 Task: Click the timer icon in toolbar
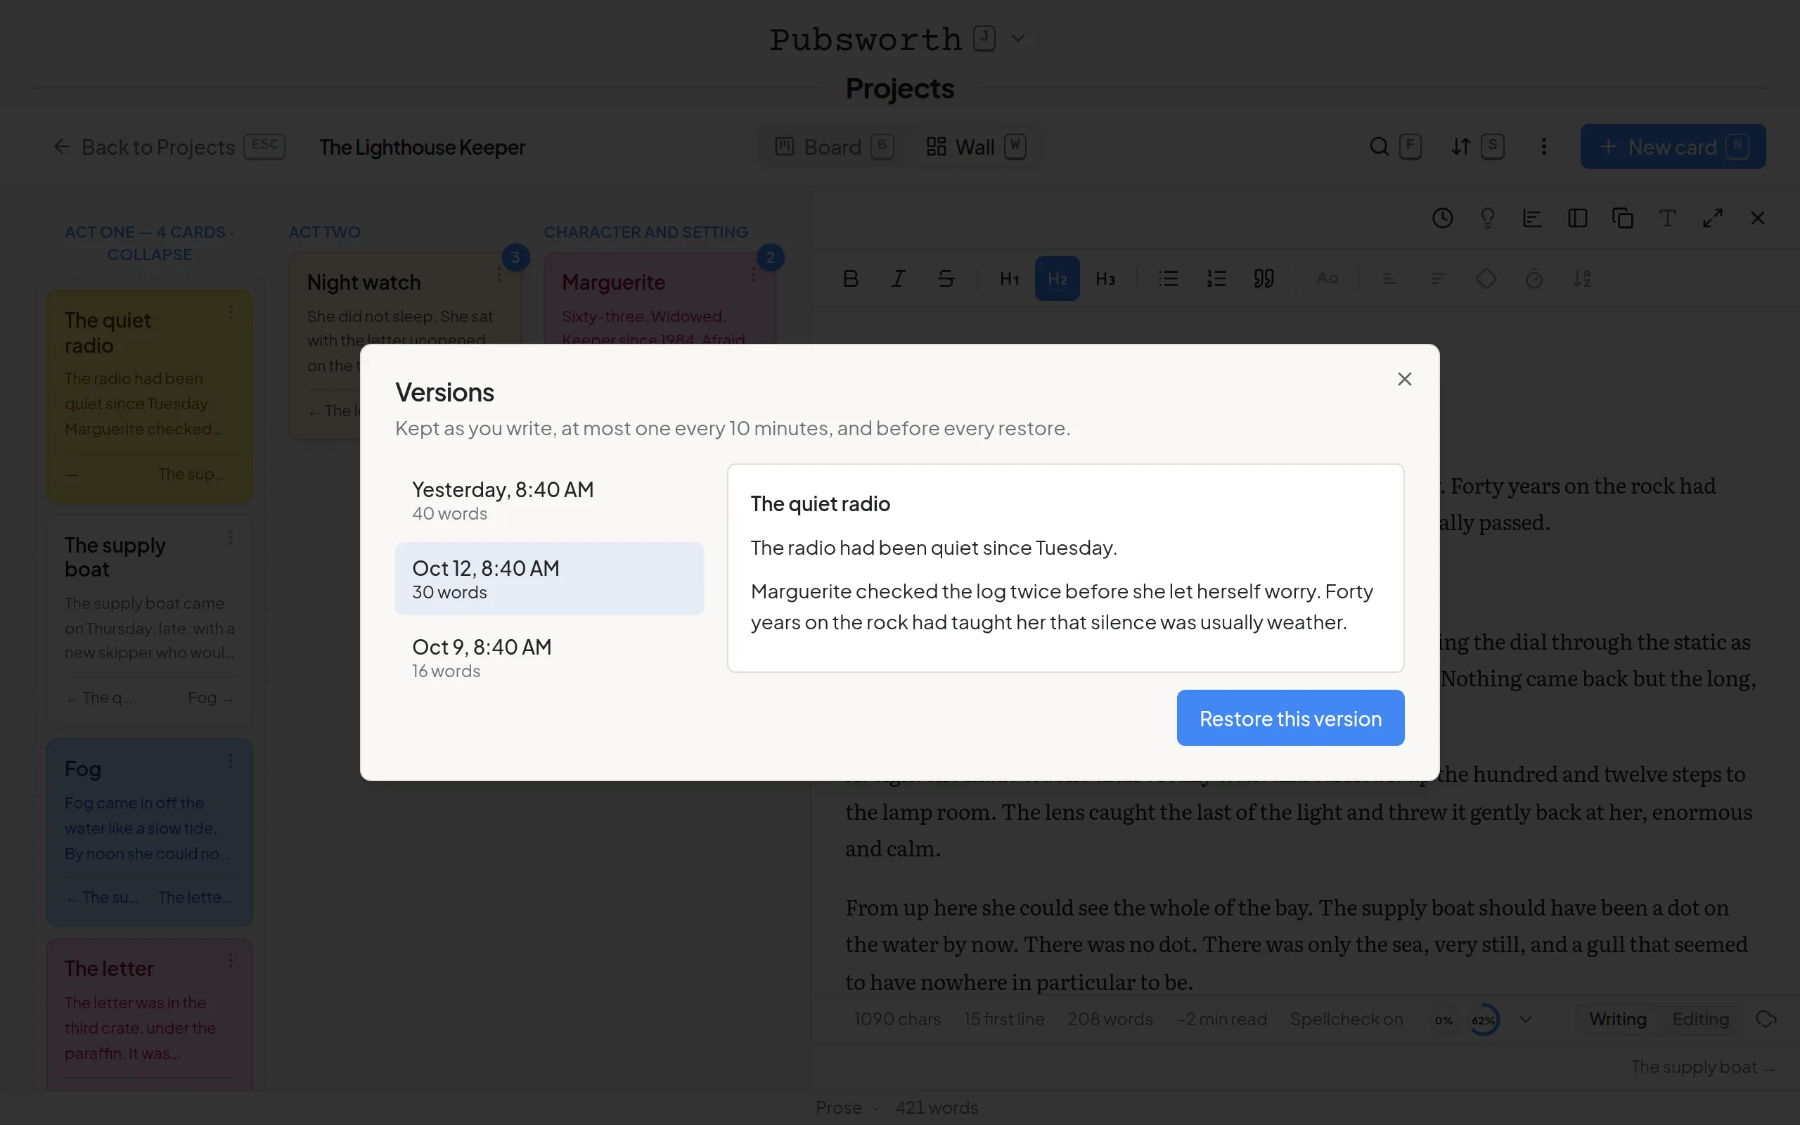pyautogui.click(x=1534, y=279)
